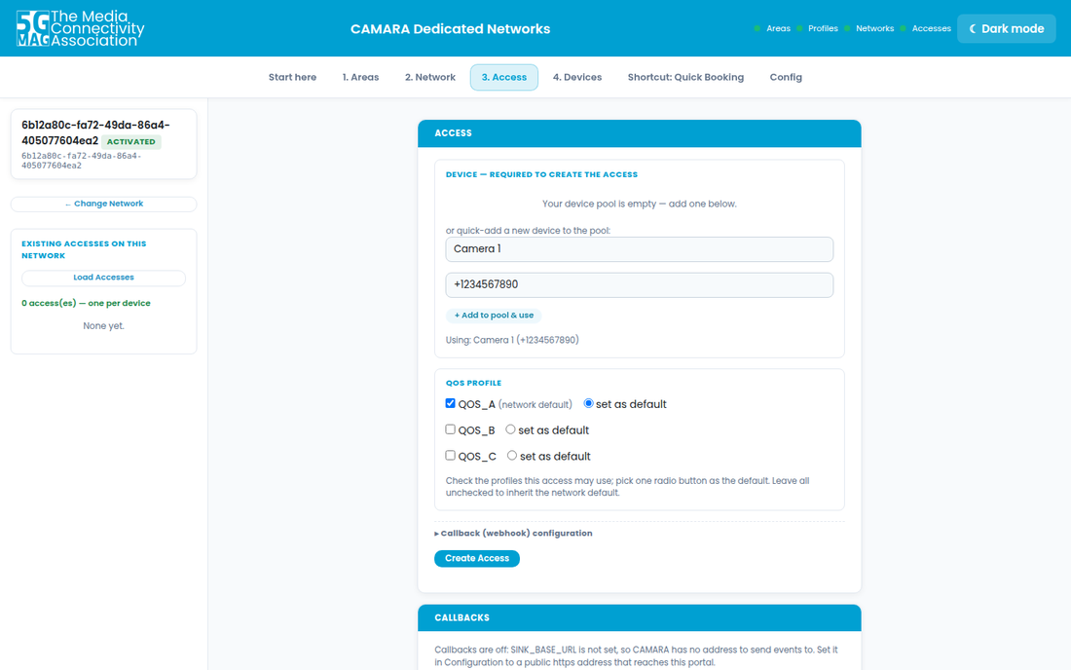Switch on Dark mode
Image resolution: width=1071 pixels, height=670 pixels.
coord(1006,28)
